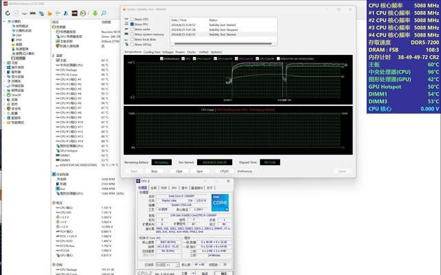Image resolution: width=441 pixels, height=275 pixels.
Task: Uncheck CPU Core #4 graph checkbox
Action: pyautogui.click(x=258, y=58)
